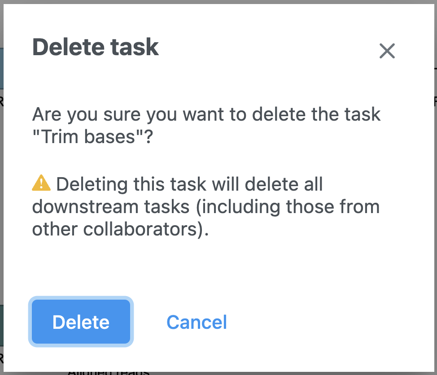This screenshot has height=375, width=437.
Task: Click the "Delete task" dialog heading
Action: [96, 47]
